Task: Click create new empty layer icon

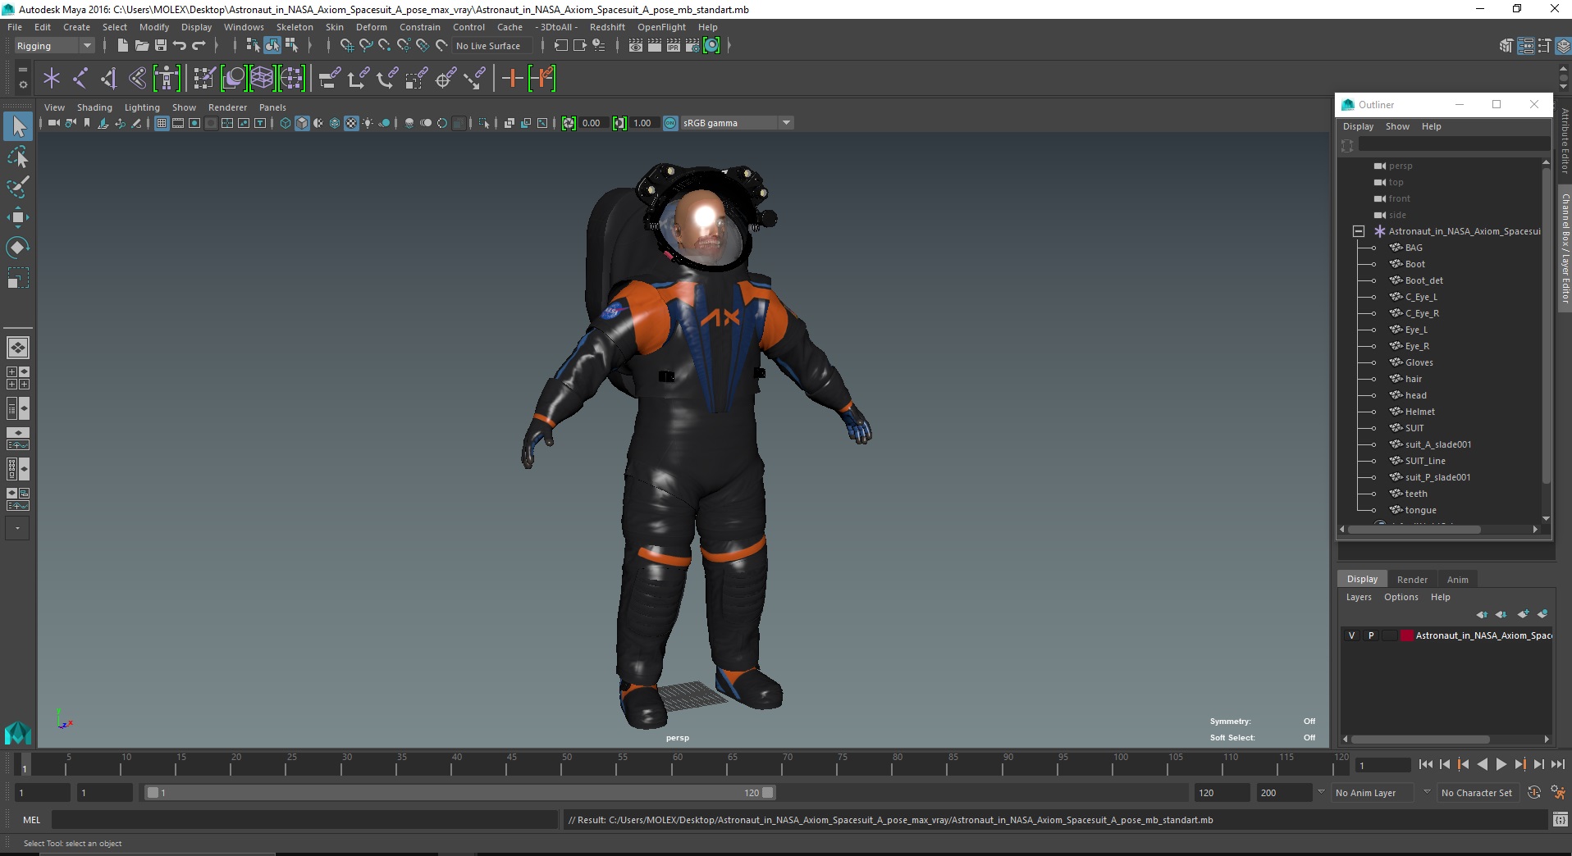Action: point(1523,614)
